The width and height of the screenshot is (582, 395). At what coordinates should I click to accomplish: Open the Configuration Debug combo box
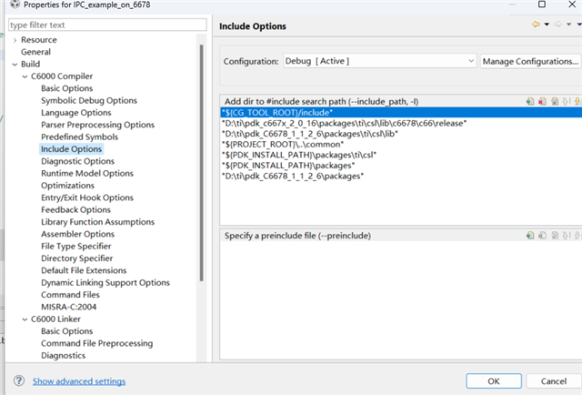(x=379, y=61)
